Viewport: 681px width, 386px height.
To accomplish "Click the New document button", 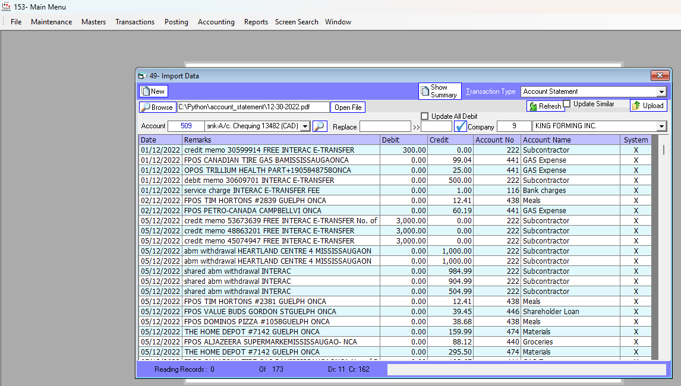I will (x=153, y=91).
